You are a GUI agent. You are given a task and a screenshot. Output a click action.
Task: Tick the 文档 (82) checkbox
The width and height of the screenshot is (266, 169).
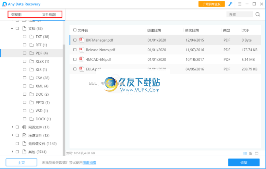17,28
